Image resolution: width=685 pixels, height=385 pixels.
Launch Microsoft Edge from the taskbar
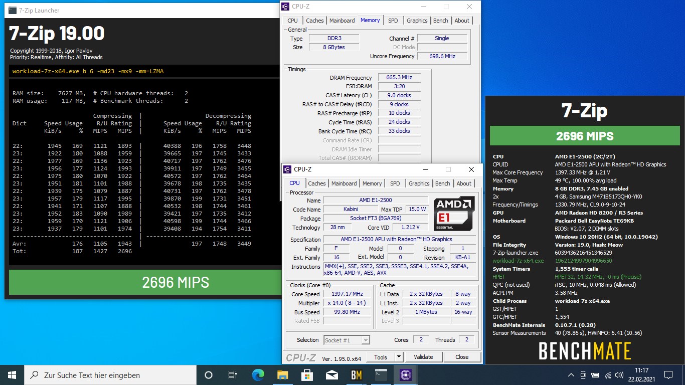click(x=258, y=374)
